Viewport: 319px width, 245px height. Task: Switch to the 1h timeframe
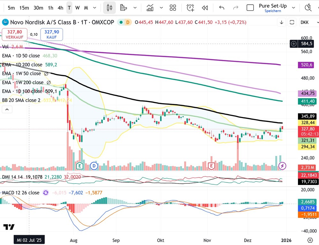[51, 8]
